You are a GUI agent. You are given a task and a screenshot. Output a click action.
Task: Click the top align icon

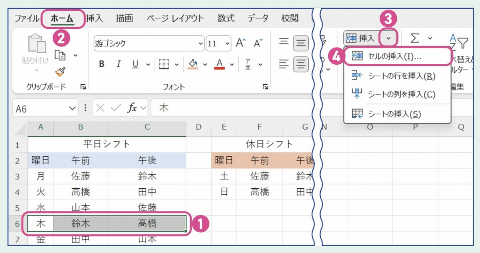point(284,42)
